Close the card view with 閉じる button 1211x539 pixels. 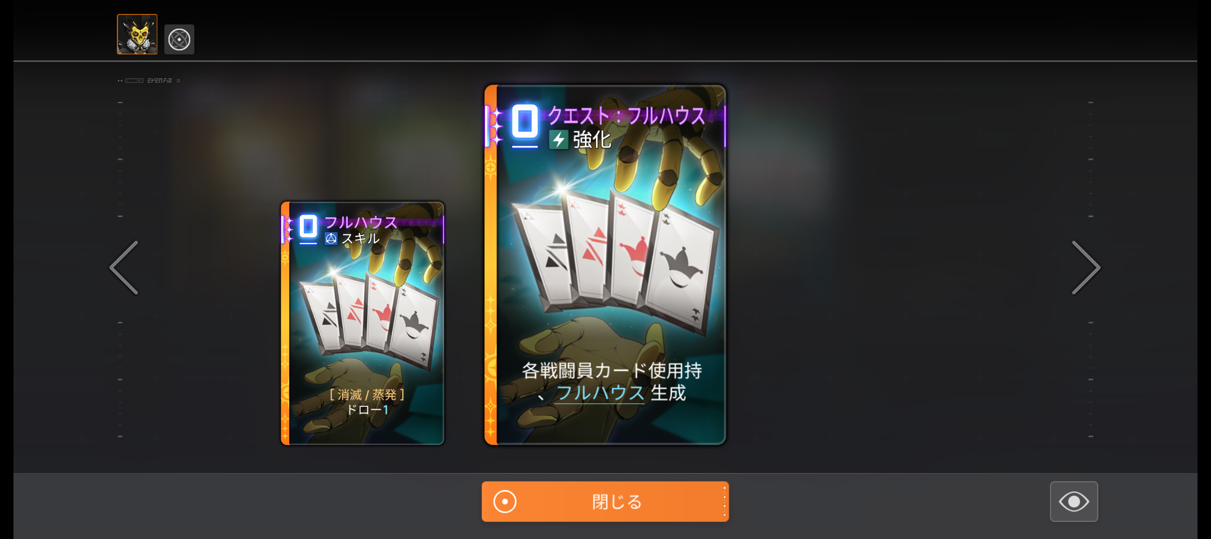point(605,502)
